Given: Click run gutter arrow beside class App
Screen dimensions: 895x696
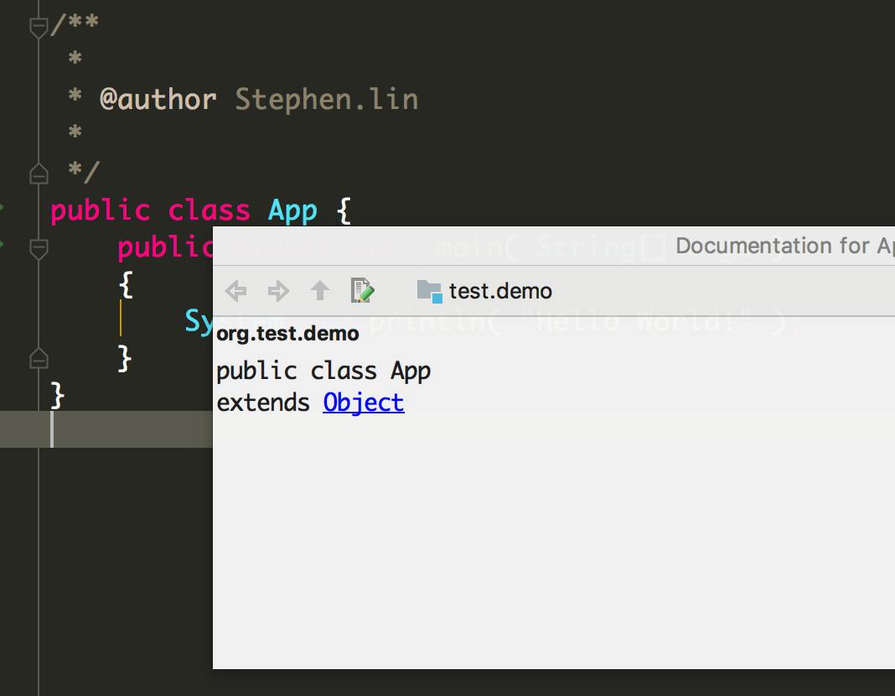Looking at the screenshot, I should pos(3,207).
